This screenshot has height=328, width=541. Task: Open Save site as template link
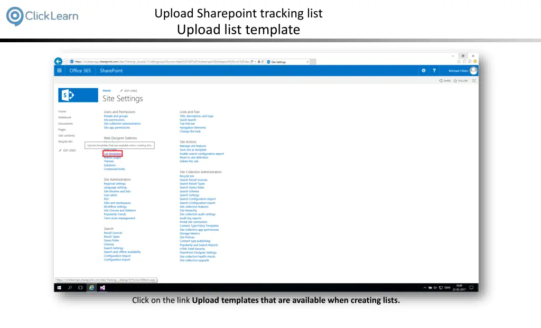coord(193,149)
